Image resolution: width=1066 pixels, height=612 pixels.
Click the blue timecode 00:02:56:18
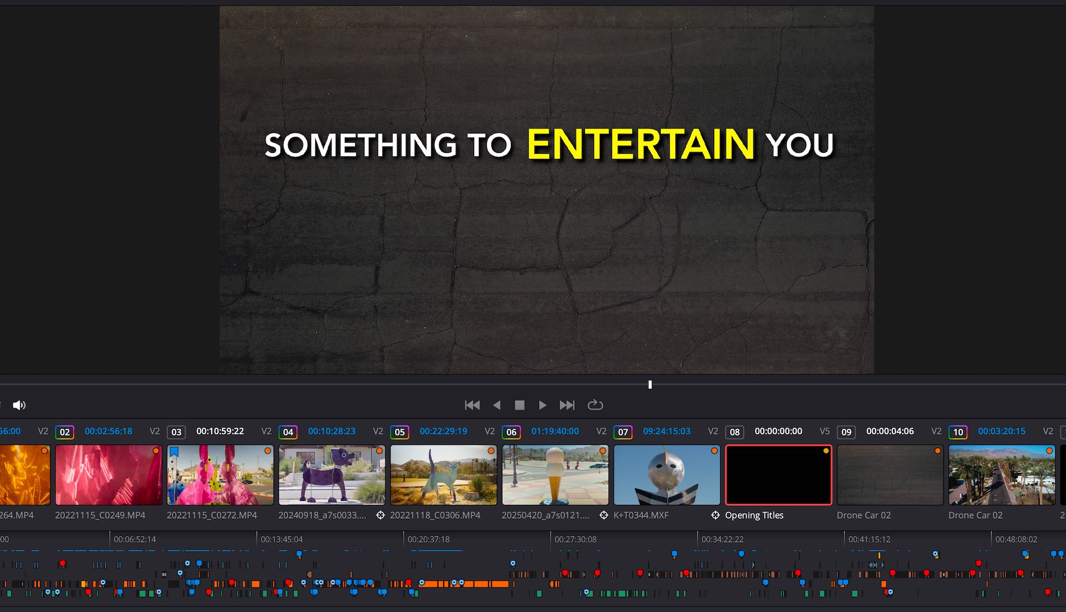click(x=109, y=431)
